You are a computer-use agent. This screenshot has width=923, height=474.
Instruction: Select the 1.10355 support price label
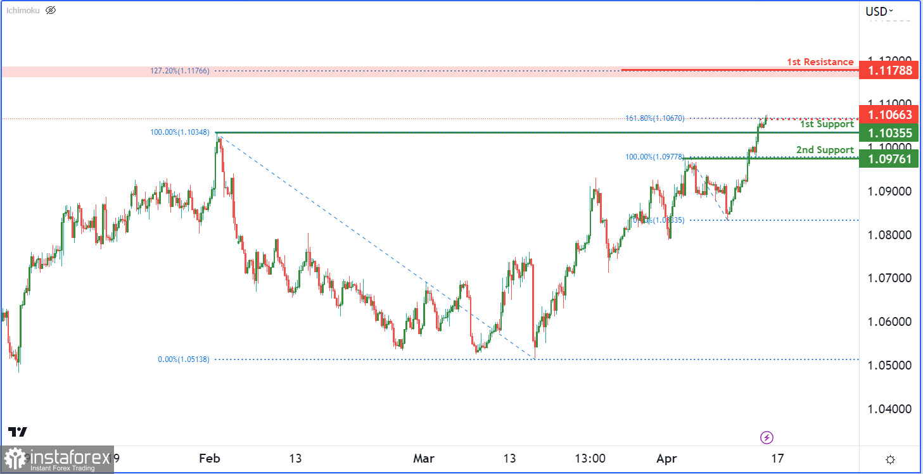click(x=889, y=133)
